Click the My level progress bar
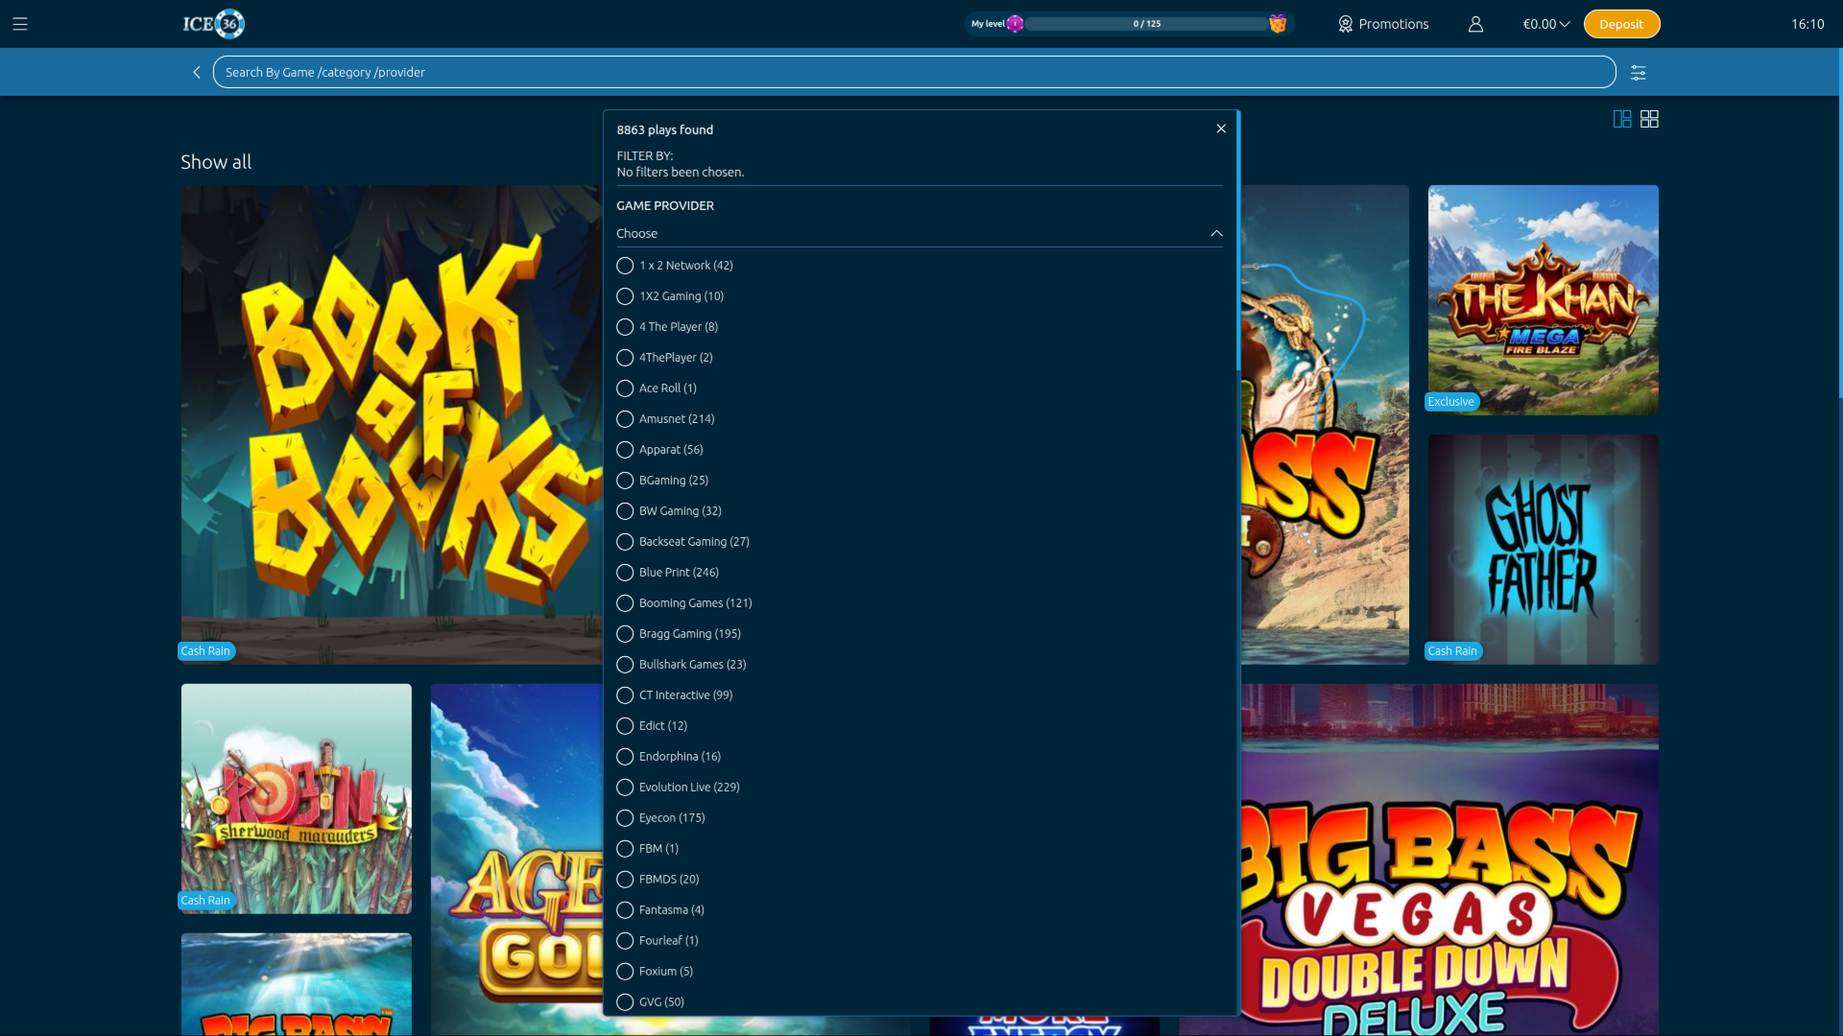The height and width of the screenshot is (1036, 1843). 1146,24
